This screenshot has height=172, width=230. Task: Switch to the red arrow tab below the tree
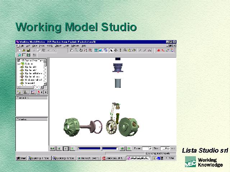click(x=39, y=92)
